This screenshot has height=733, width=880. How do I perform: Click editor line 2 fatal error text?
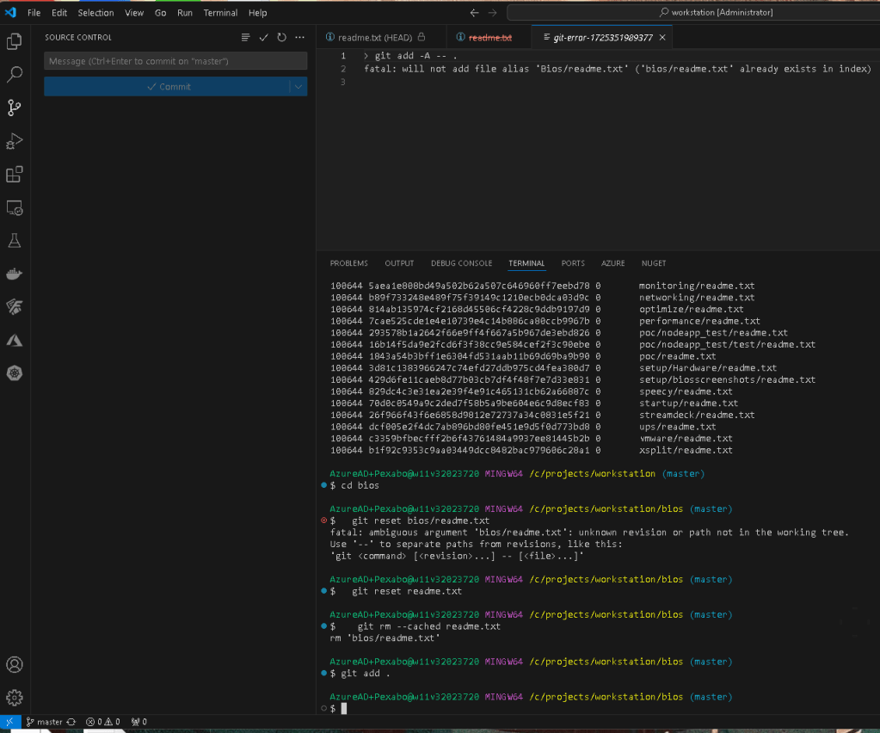(x=618, y=69)
